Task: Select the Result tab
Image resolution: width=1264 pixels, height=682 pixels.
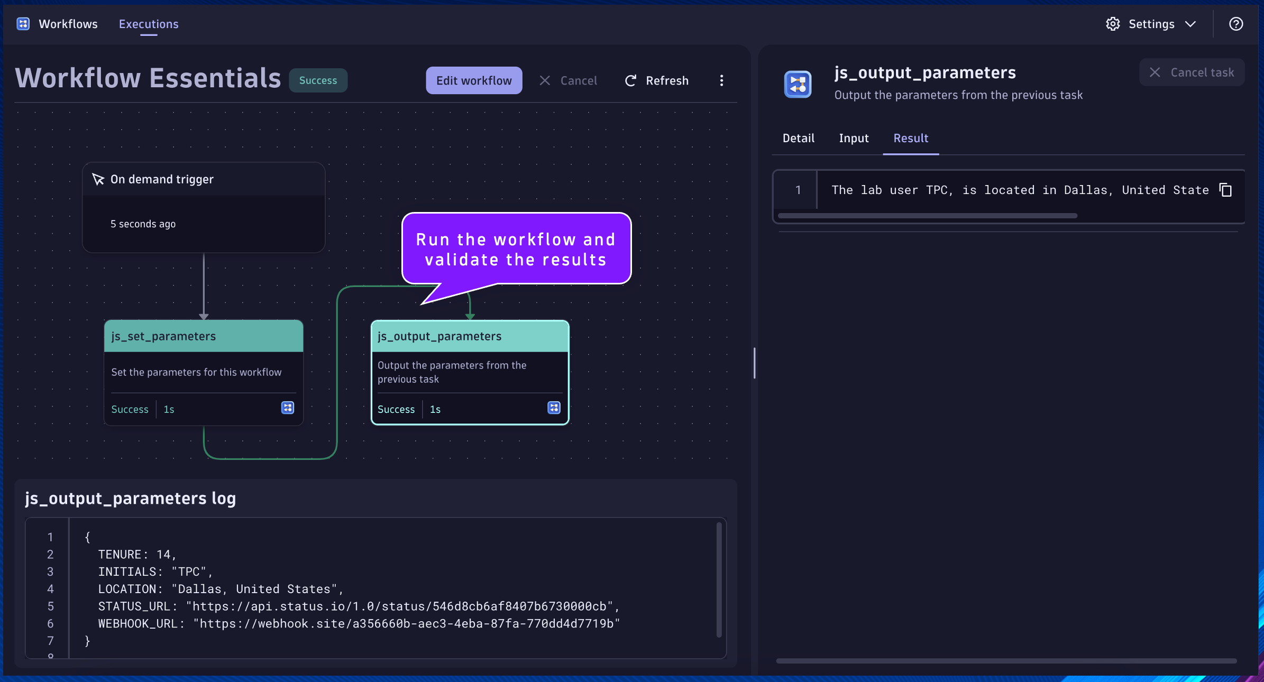Action: coord(911,138)
